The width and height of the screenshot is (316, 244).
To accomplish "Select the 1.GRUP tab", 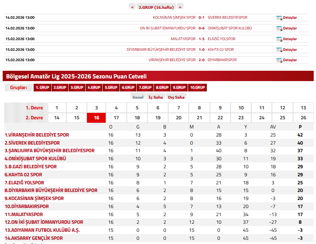I will tap(42, 88).
